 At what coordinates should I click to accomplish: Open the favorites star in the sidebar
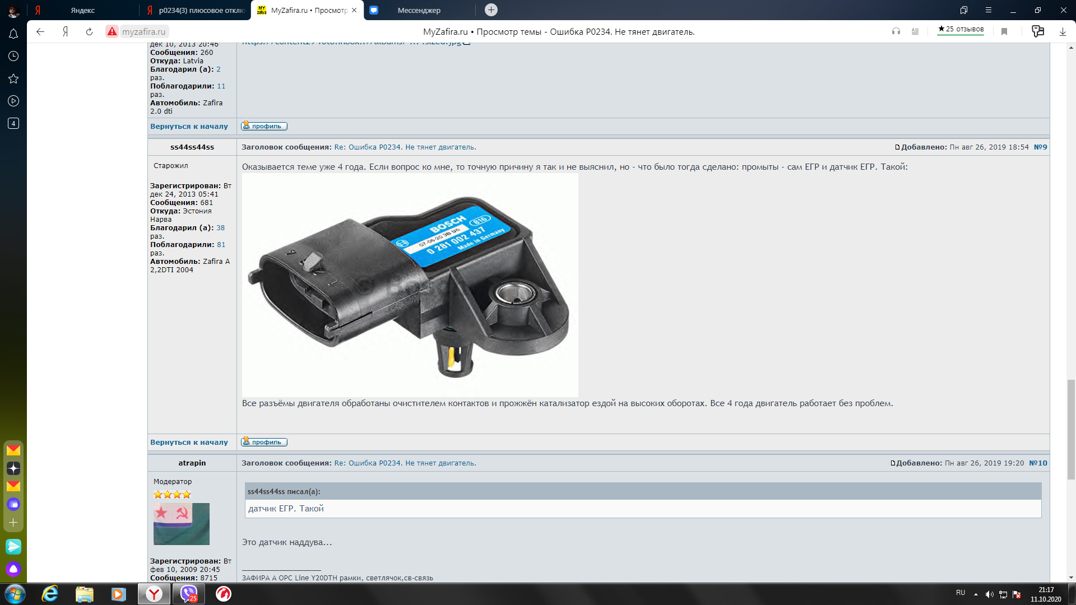(x=13, y=78)
